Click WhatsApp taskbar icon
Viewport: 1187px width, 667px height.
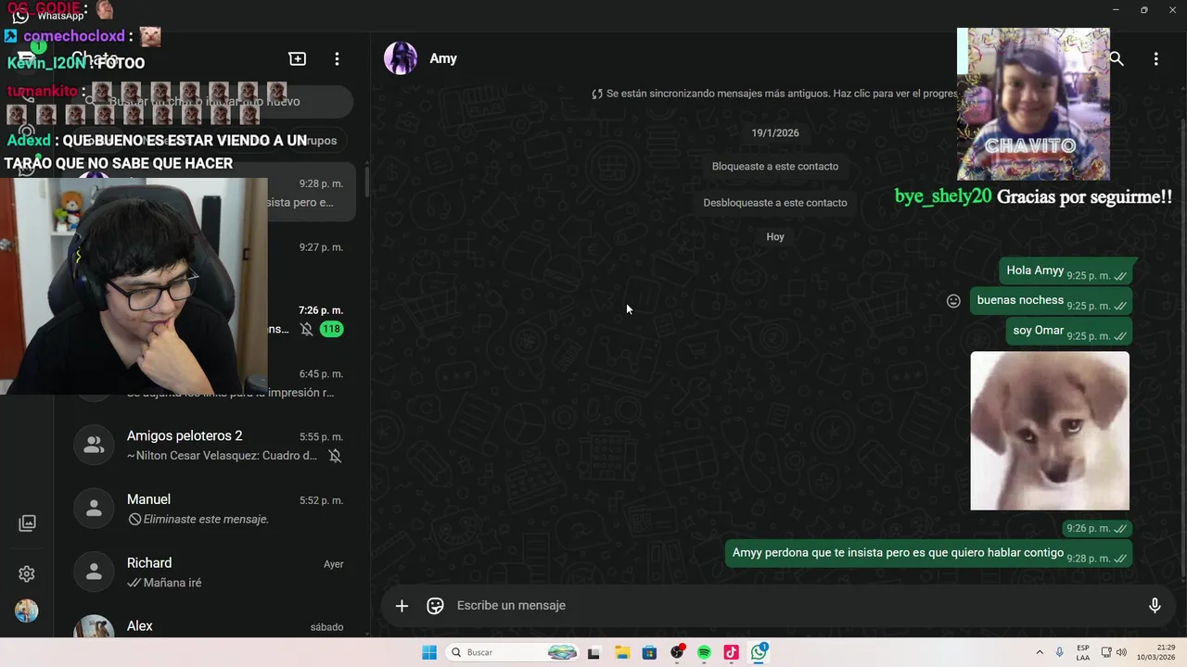[759, 653]
